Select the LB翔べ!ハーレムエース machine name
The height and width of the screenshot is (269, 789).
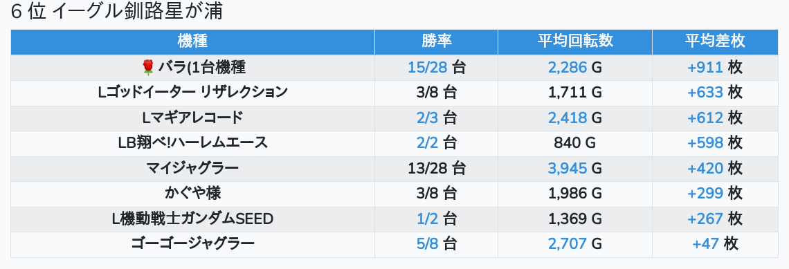pyautogui.click(x=192, y=142)
